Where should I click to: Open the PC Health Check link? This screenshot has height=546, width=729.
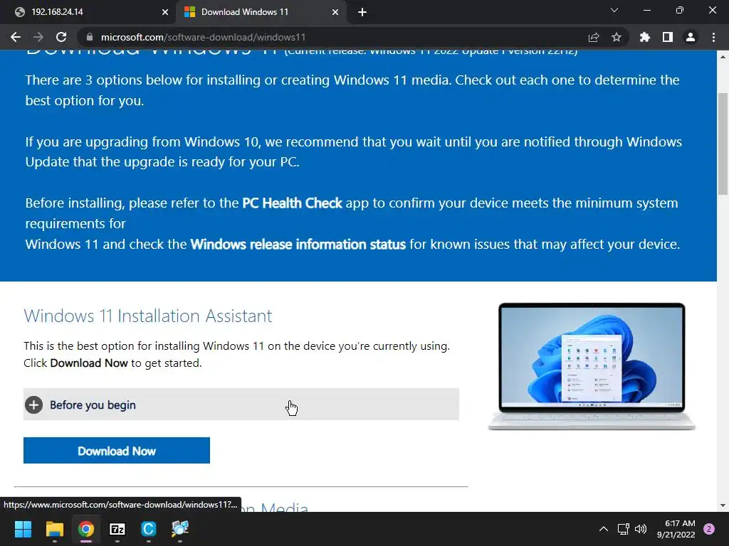click(x=292, y=203)
